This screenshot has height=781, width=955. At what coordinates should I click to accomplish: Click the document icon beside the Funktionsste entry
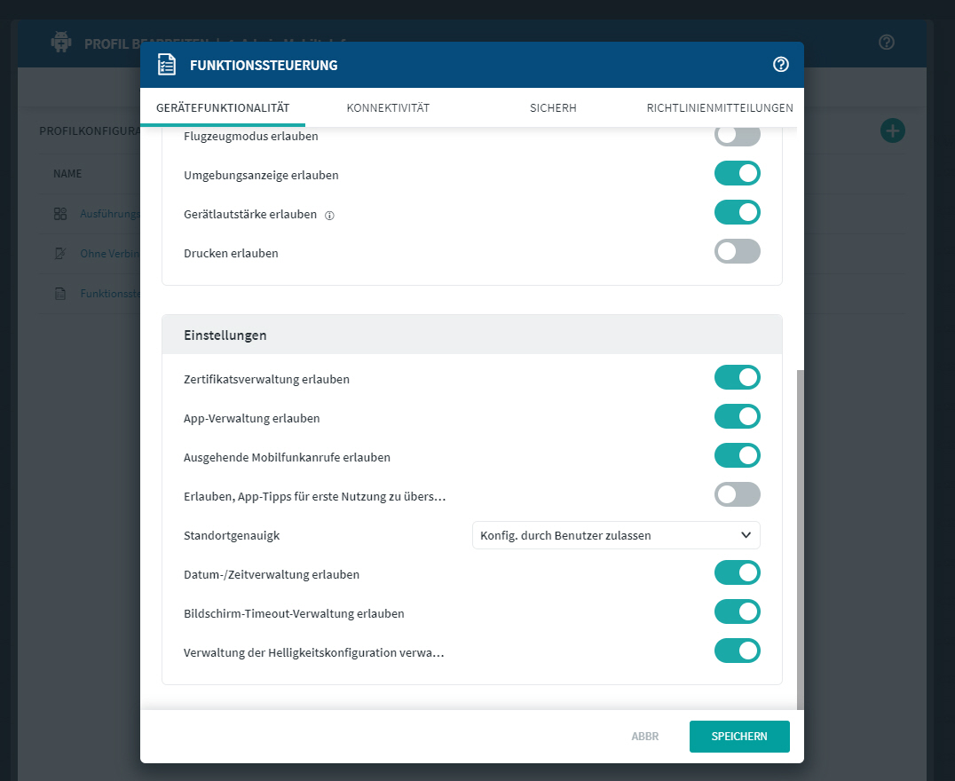(x=60, y=294)
